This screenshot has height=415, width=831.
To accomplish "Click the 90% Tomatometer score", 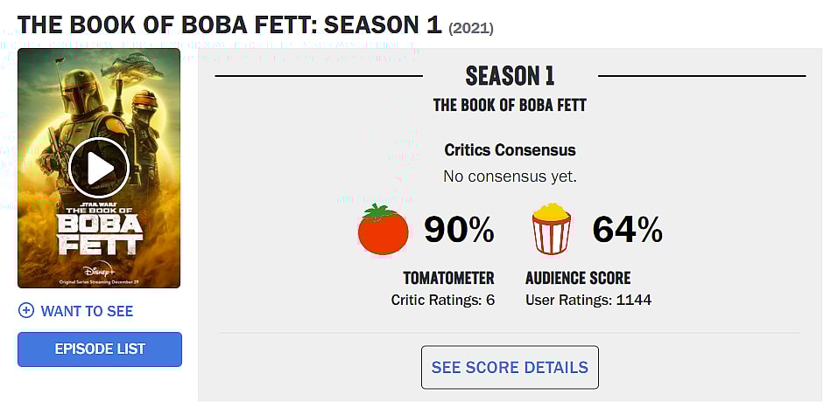I will pyautogui.click(x=459, y=230).
